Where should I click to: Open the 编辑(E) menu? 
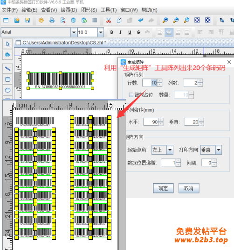(x=29, y=10)
